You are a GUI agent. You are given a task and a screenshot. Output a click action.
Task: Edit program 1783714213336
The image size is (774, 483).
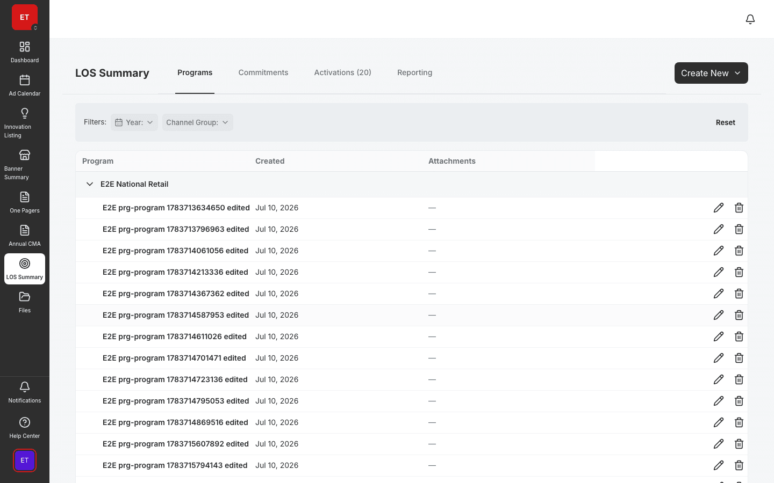coord(719,272)
